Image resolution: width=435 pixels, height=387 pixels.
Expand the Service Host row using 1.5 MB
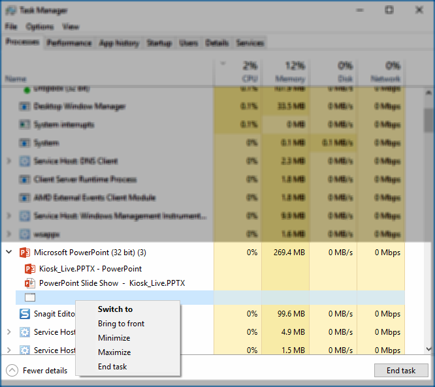(9, 350)
